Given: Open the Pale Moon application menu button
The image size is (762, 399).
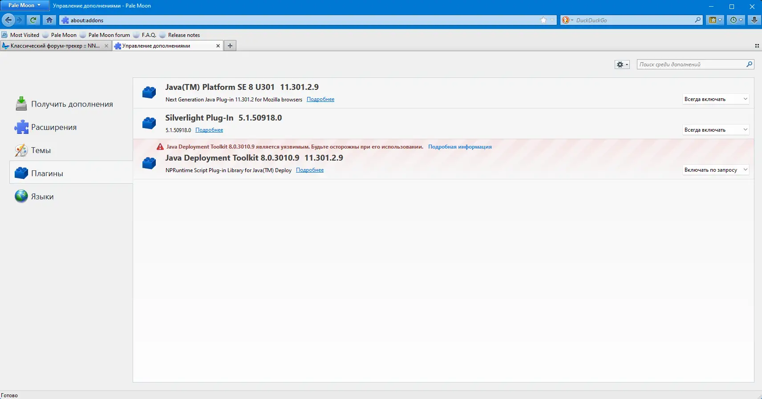Looking at the screenshot, I should (x=24, y=5).
